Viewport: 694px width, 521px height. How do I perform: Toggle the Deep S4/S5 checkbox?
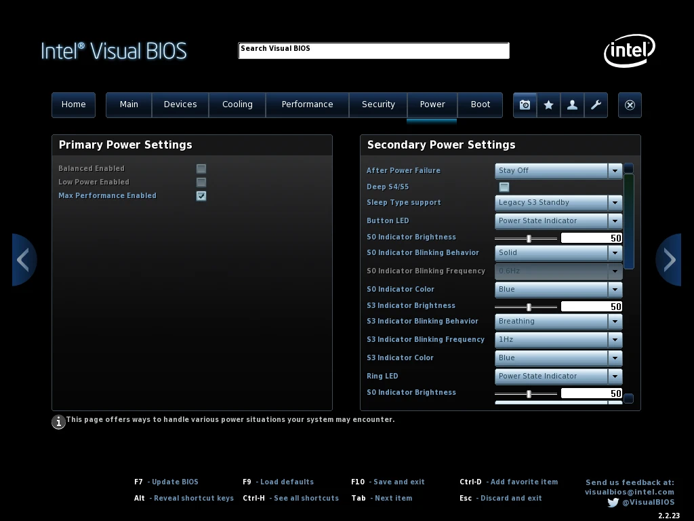pyautogui.click(x=504, y=187)
